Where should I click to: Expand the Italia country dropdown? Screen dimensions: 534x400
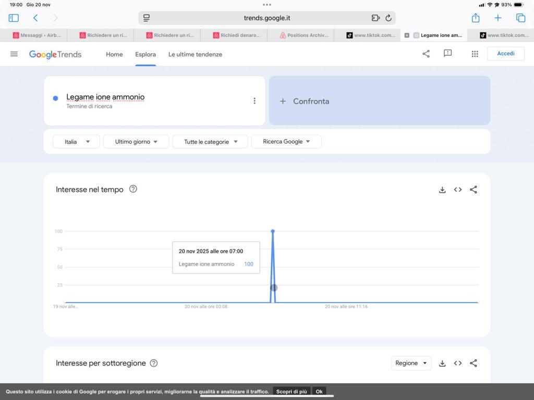[x=76, y=142]
